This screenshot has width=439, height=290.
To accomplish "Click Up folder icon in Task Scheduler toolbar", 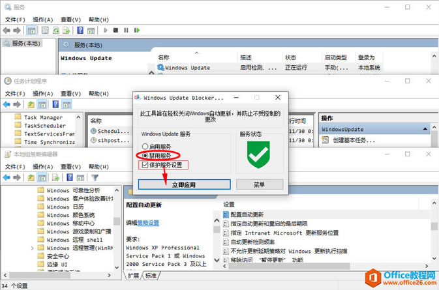I will [31, 104].
